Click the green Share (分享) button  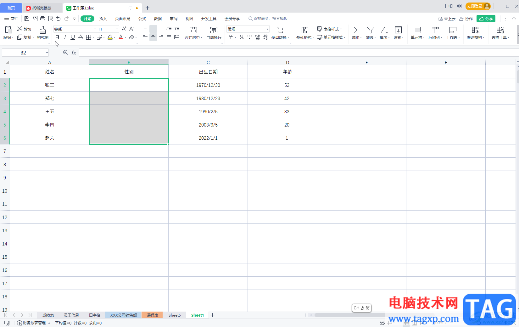[x=486, y=19]
